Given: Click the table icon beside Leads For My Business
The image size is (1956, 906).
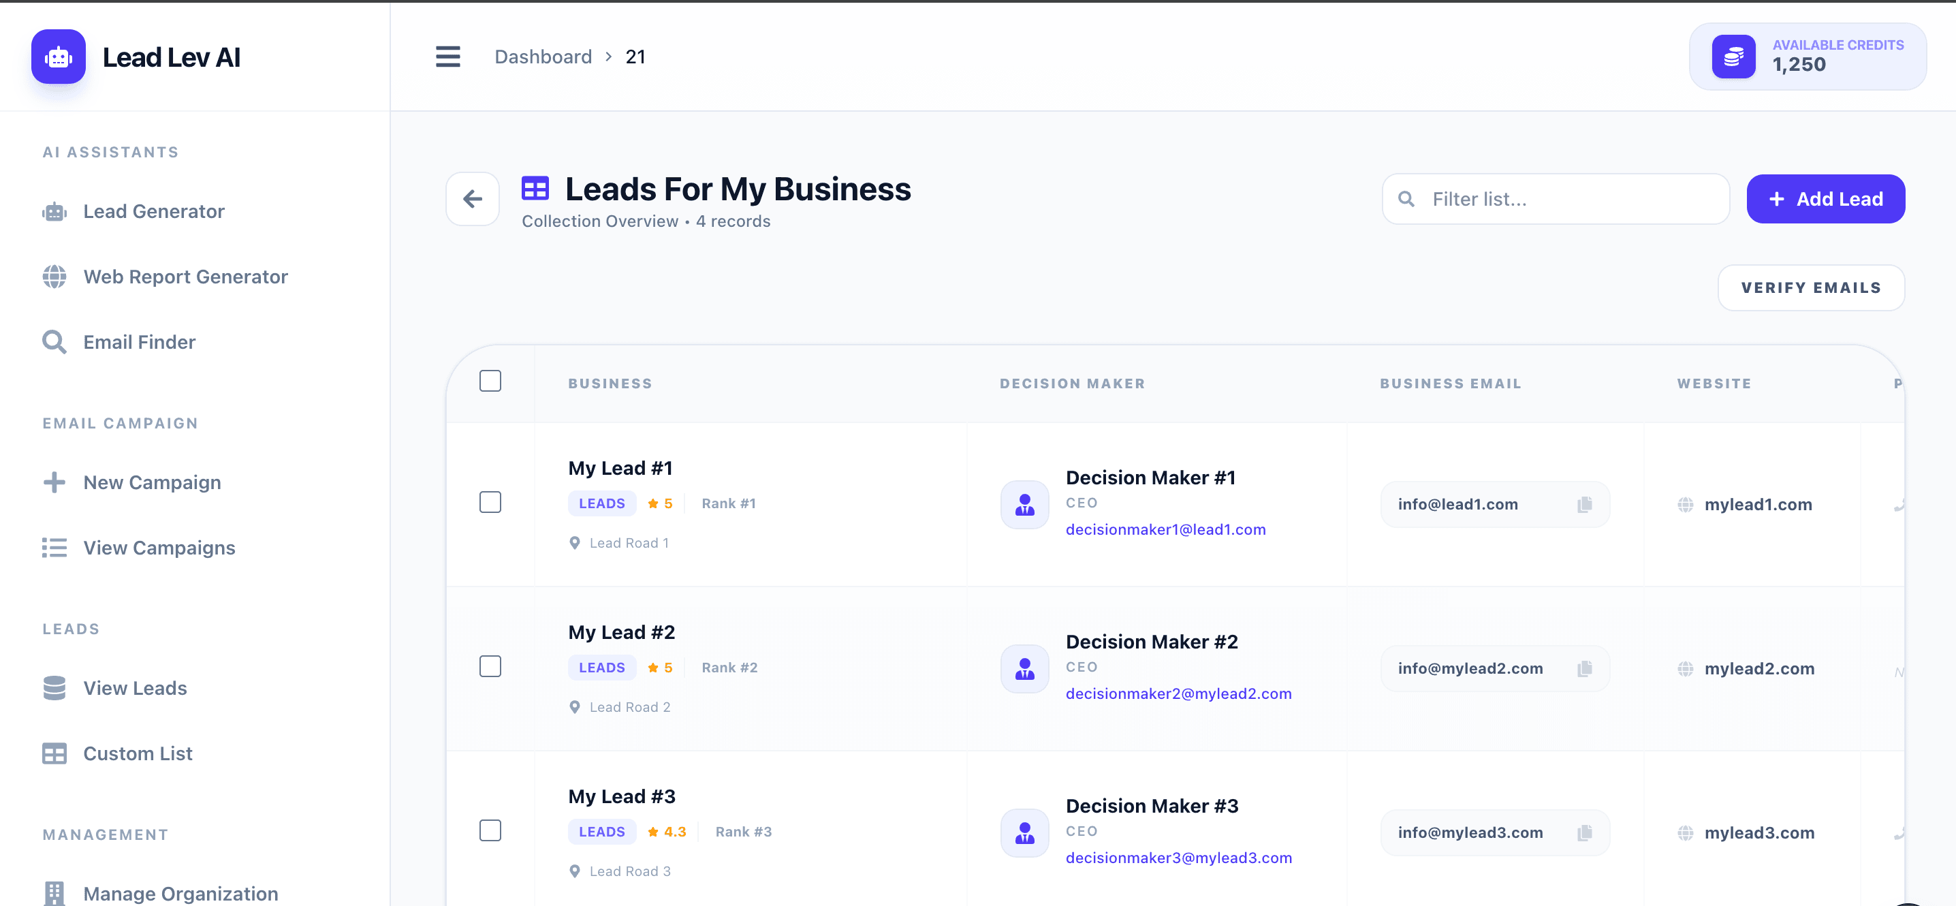Looking at the screenshot, I should [535, 188].
